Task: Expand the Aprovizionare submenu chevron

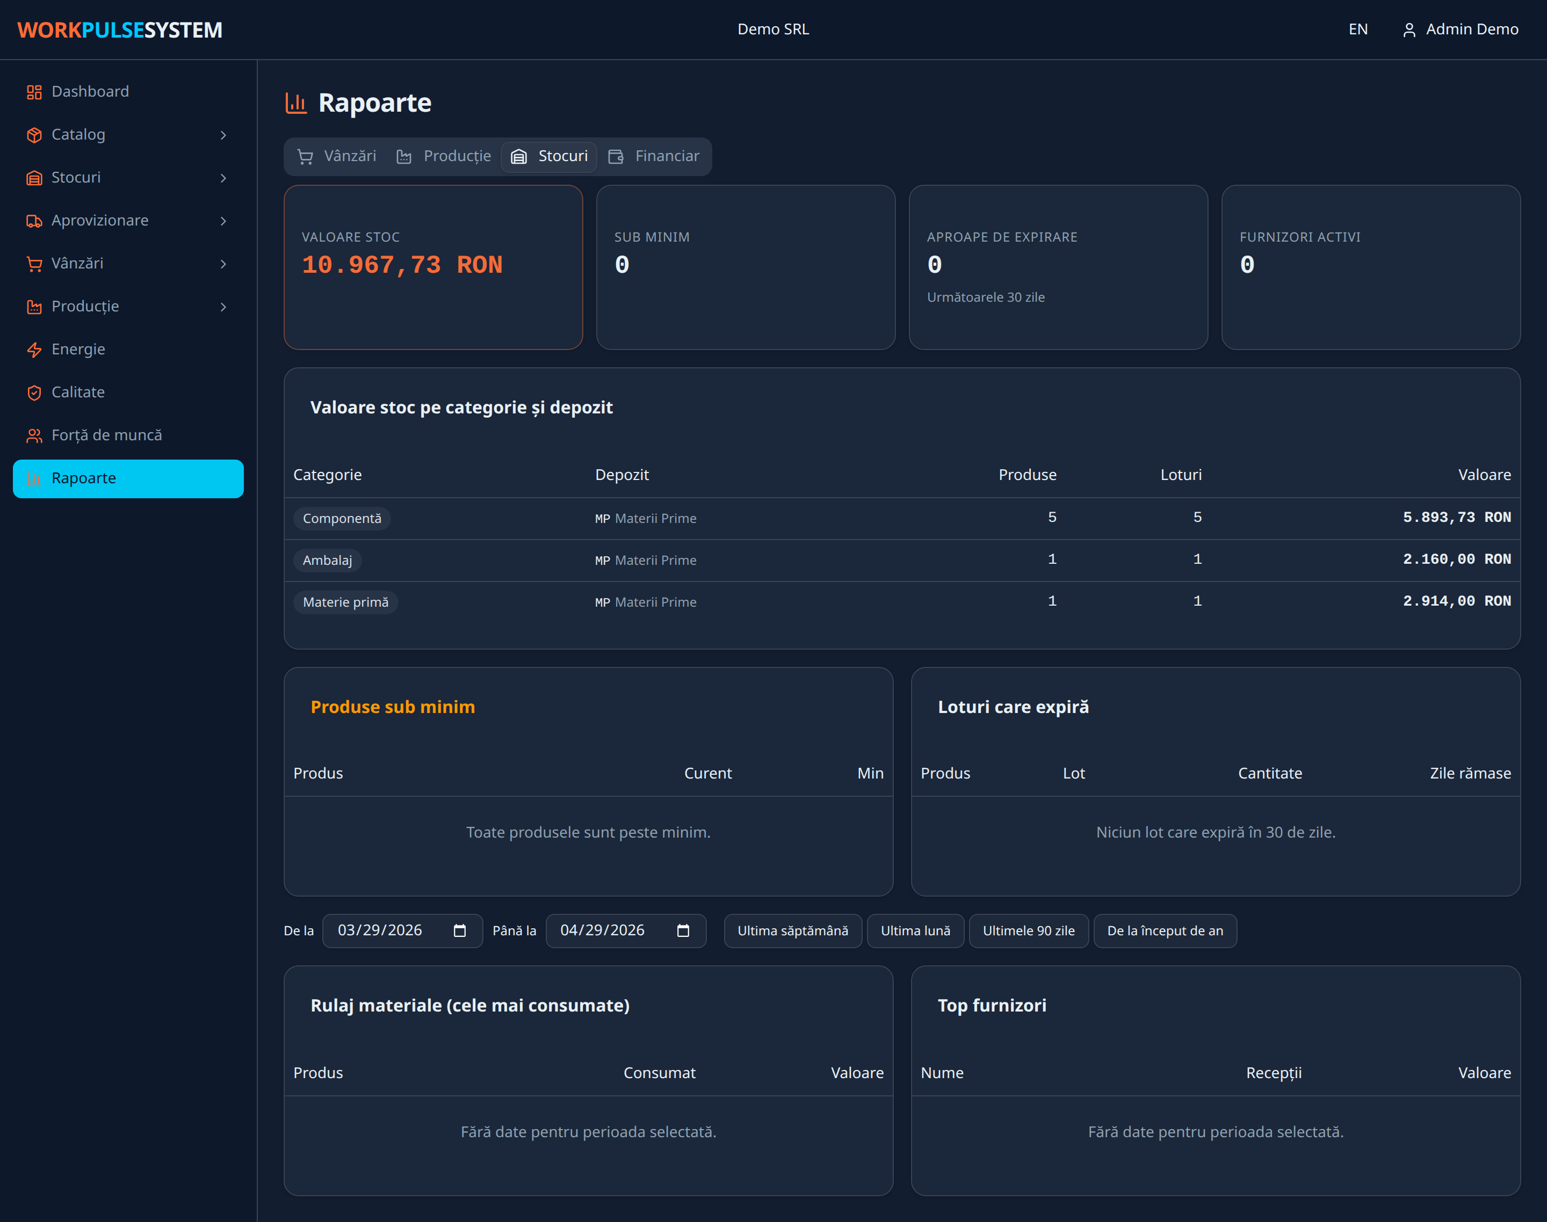Action: [223, 221]
